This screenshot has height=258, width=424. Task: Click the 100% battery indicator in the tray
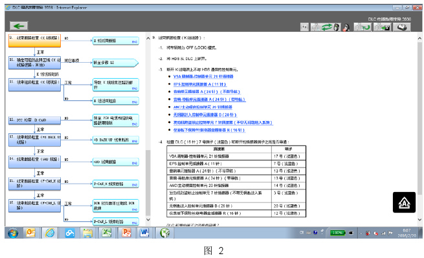coord(337,233)
